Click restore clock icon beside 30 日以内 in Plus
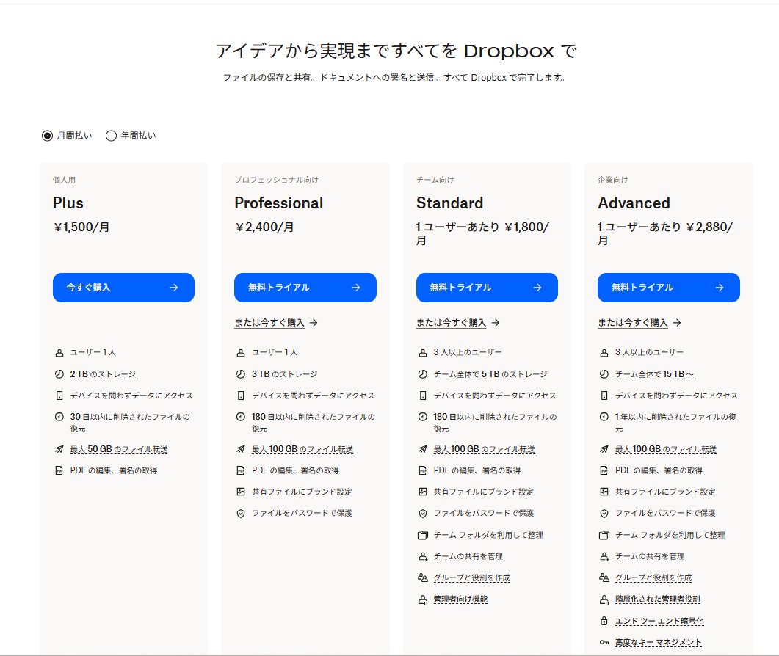 [59, 417]
